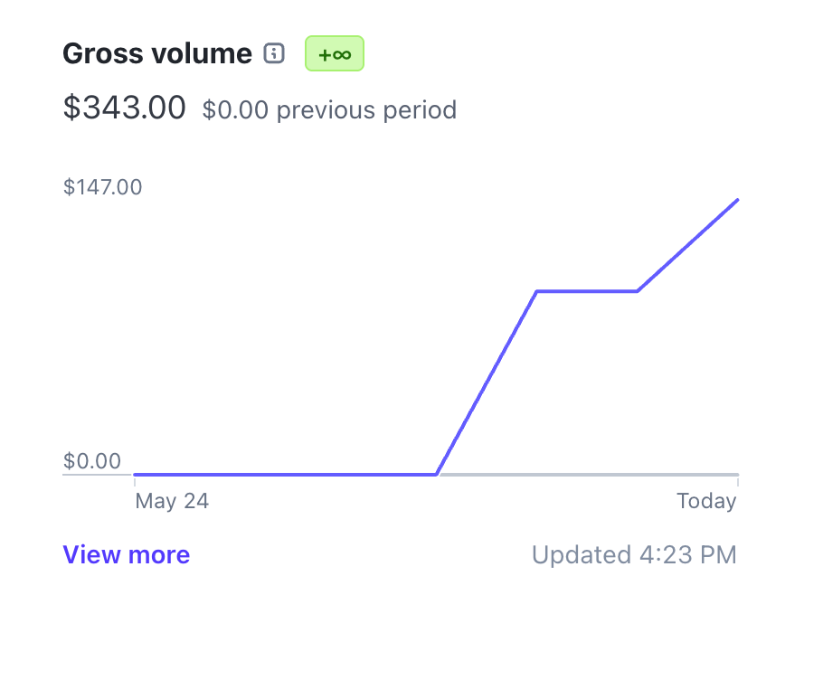Screen dimensions: 823x680
Task: Click the info icon beside Gross volume
Action: [x=273, y=53]
